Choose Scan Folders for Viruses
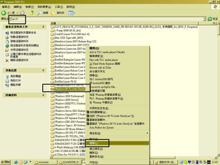The image size is (220, 165). click(117, 128)
